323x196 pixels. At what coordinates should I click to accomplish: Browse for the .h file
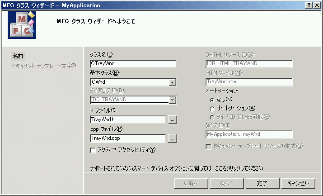(173, 120)
